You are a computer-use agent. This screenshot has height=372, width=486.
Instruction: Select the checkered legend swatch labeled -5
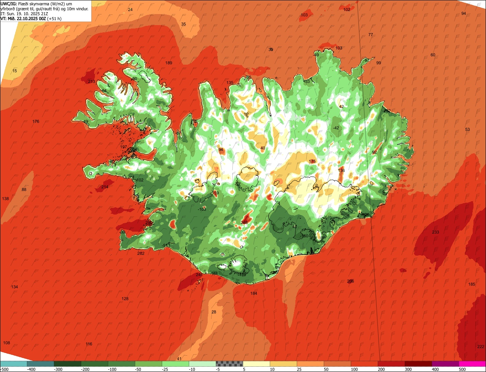(229, 364)
